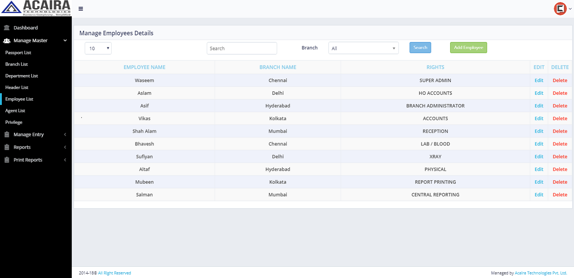Click the blue Search button
Image resolution: width=574 pixels, height=278 pixels.
[x=420, y=48]
